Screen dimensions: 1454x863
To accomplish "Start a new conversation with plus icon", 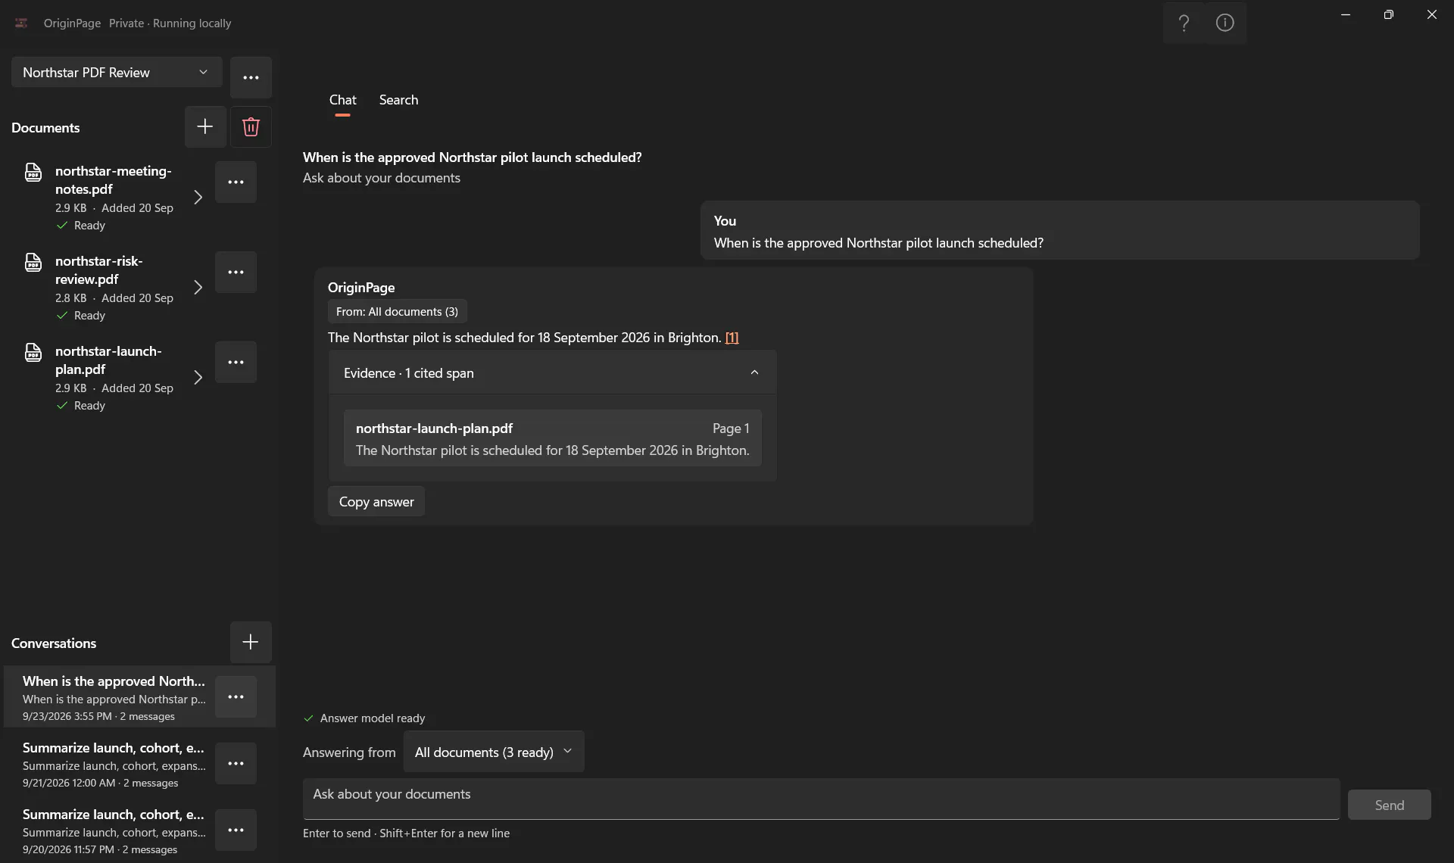I will pyautogui.click(x=251, y=642).
